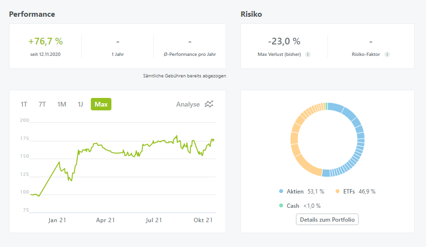Click the info icon beside Max Verlust
Viewport: 426px width, 247px height.
point(308,54)
